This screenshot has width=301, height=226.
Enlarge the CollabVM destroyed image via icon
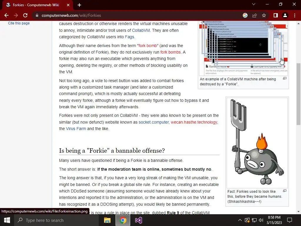tap(285, 78)
